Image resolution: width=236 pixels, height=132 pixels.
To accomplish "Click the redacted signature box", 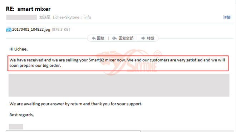I will coord(16,127).
